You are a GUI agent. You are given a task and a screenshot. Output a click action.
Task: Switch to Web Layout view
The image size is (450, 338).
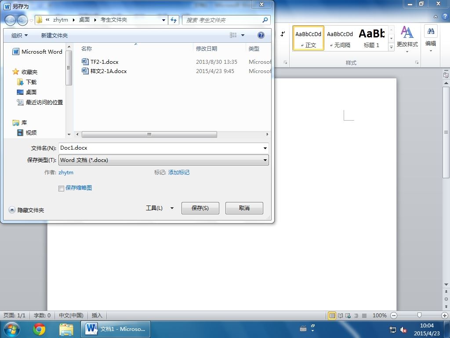(348, 316)
